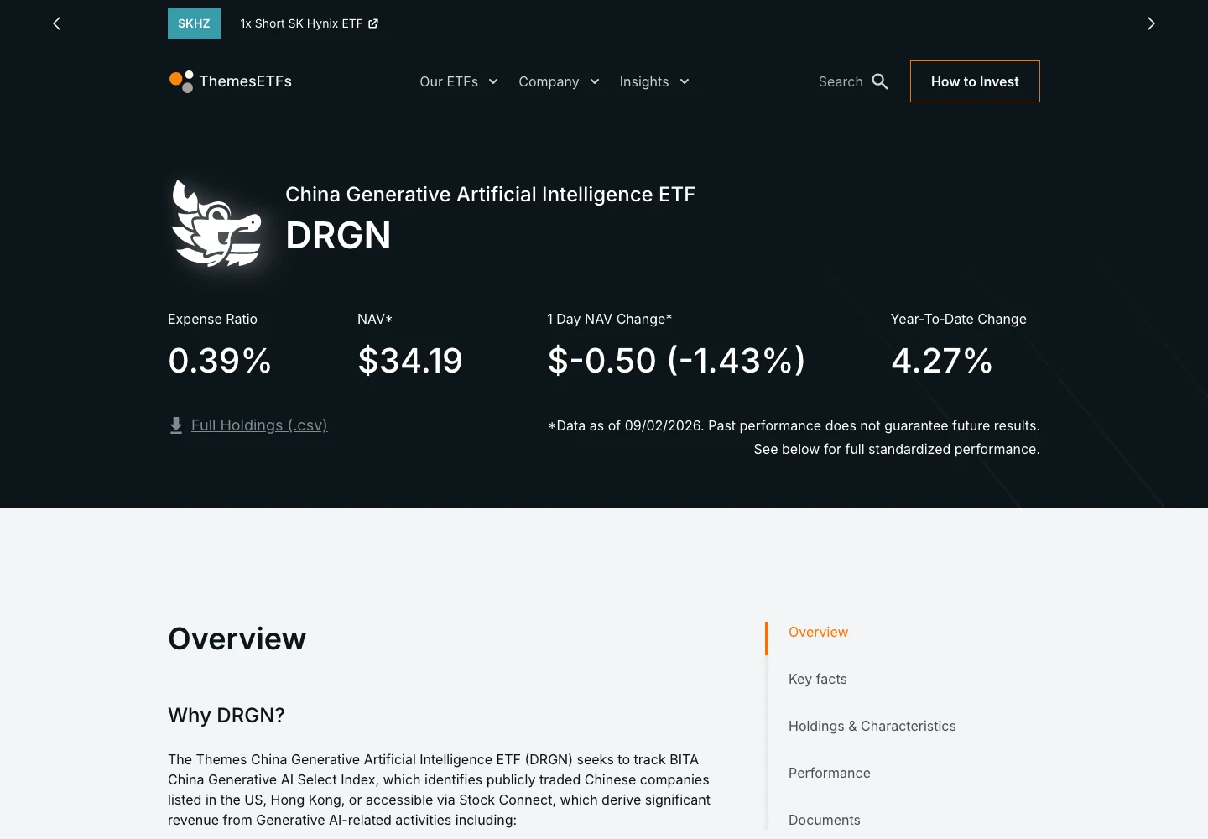Expand the Company menu
This screenshot has height=839, width=1208.
559,81
